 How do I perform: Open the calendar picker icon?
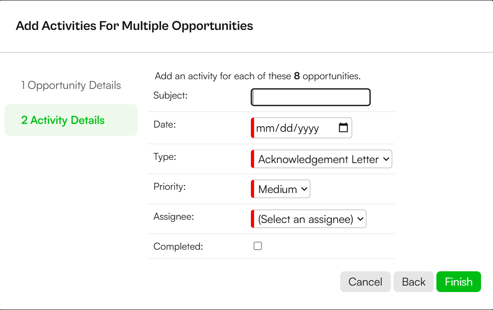click(x=343, y=128)
